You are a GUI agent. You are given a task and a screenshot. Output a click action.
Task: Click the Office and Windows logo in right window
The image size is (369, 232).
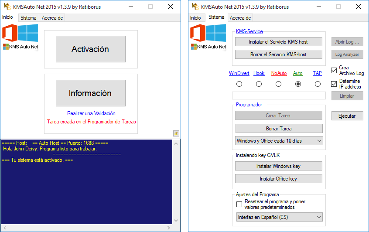(208, 33)
